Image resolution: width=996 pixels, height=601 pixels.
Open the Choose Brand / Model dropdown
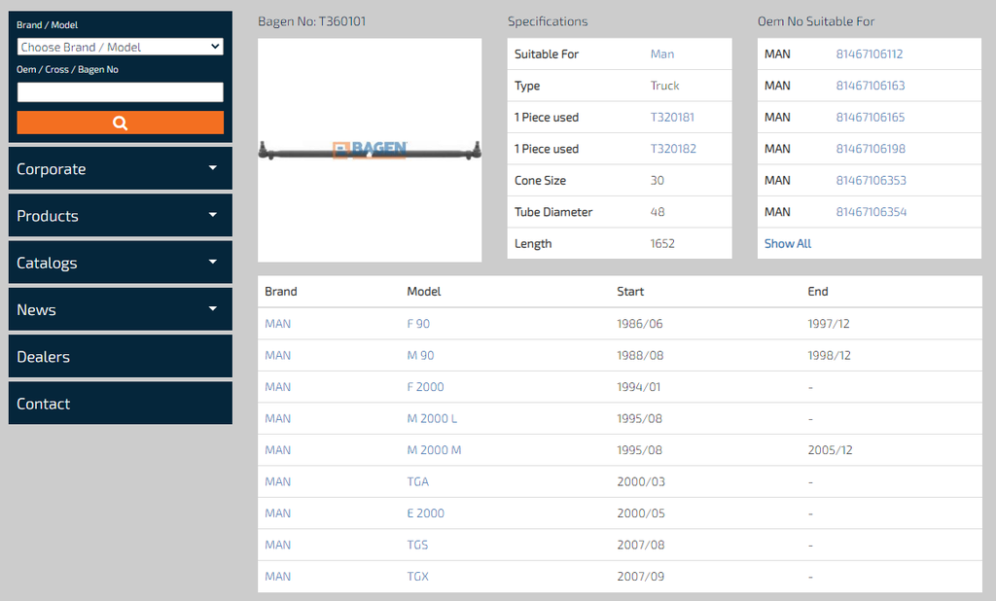point(120,47)
